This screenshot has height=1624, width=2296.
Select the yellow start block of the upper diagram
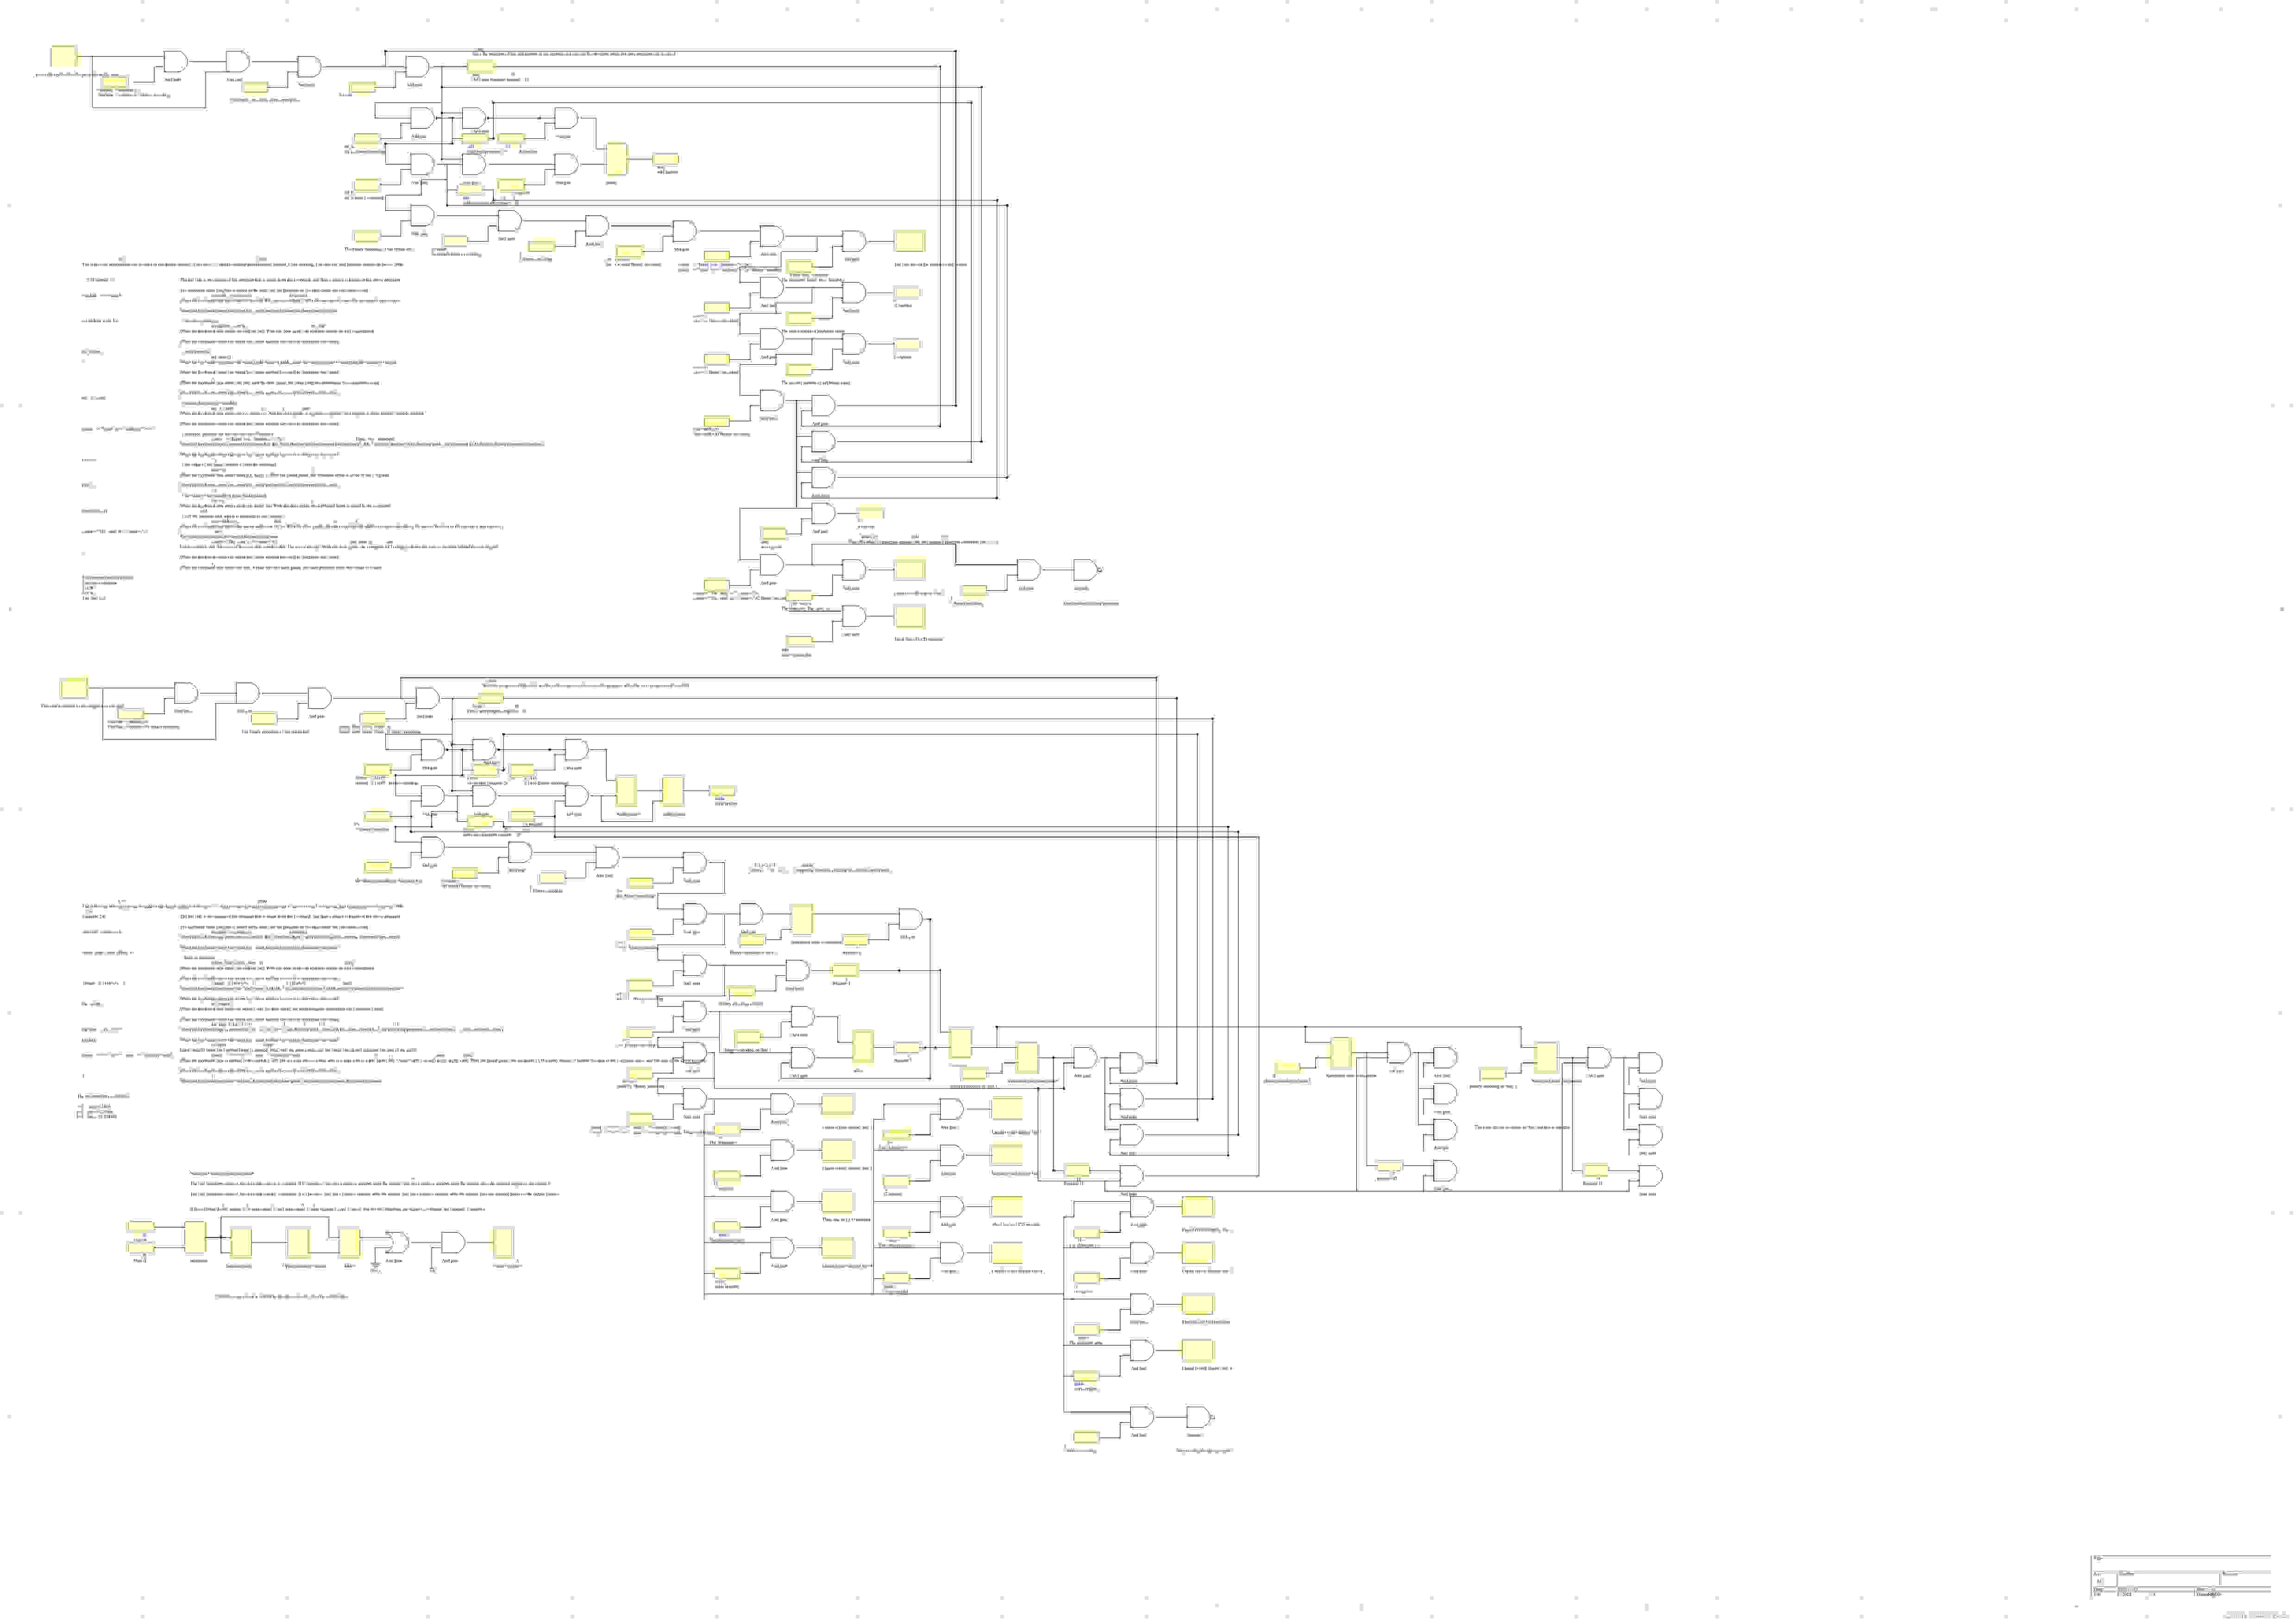pos(64,56)
